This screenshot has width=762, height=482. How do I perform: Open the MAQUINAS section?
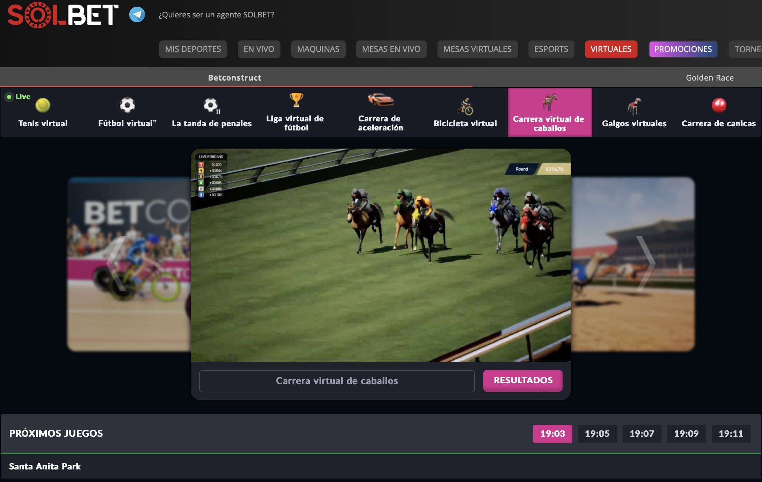318,49
